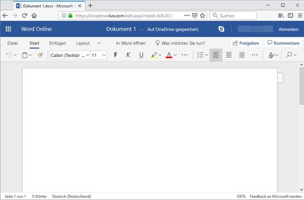
Task: Open the Office app launcher grid
Action: pos(8,29)
